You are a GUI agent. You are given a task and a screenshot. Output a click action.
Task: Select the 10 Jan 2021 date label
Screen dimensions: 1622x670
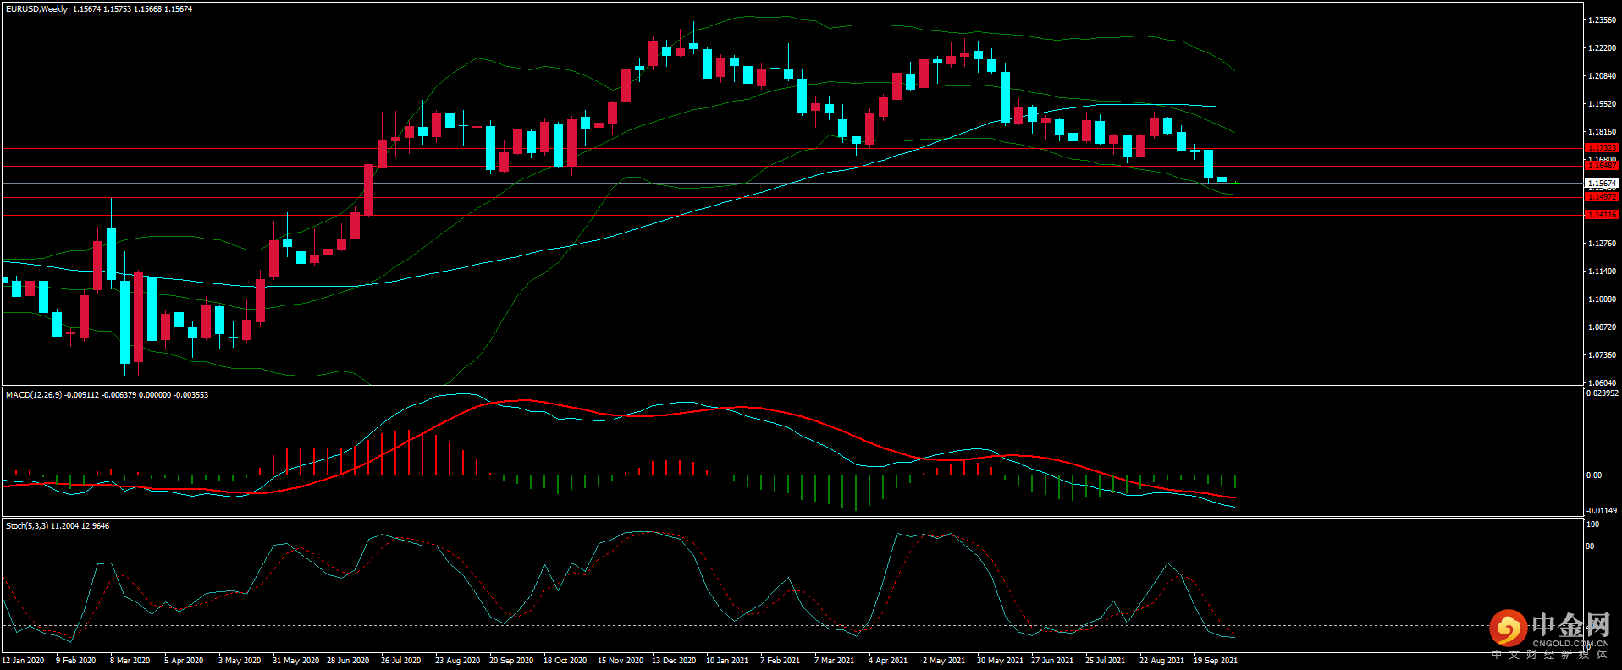pyautogui.click(x=727, y=661)
